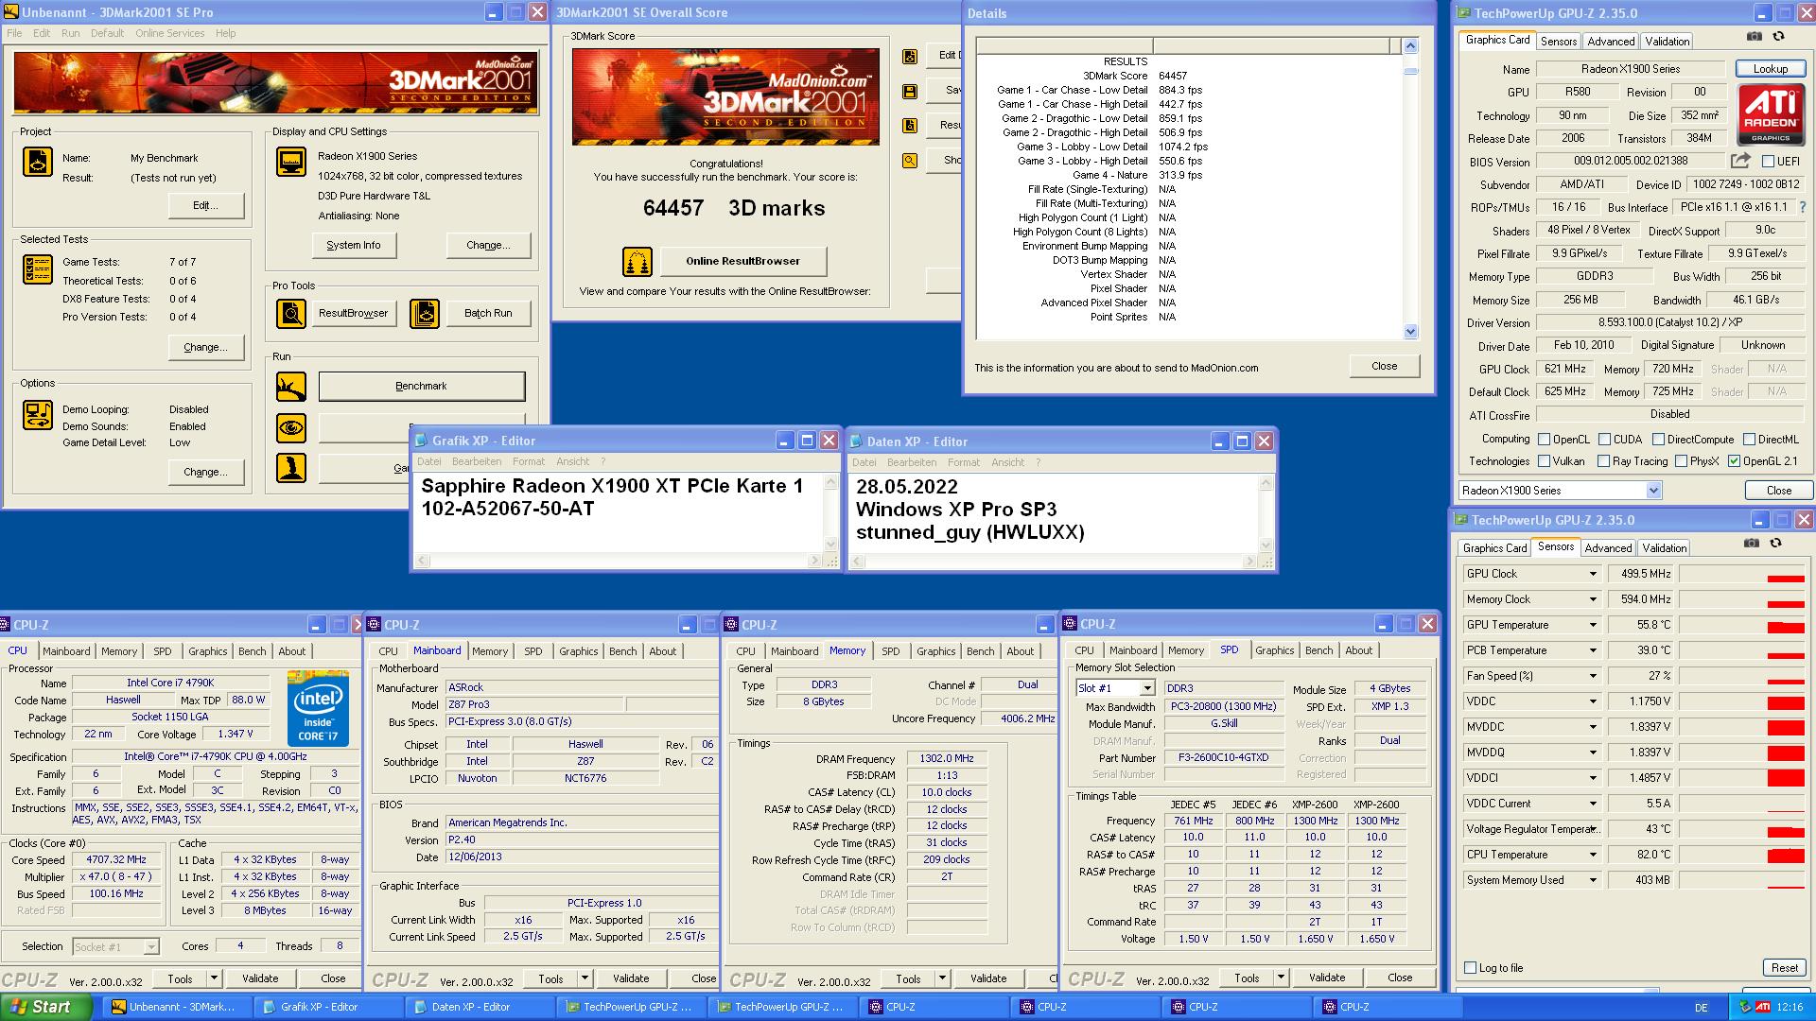This screenshot has height=1021, width=1816.
Task: Click the Details window scroll down arrow
Action: (1410, 332)
